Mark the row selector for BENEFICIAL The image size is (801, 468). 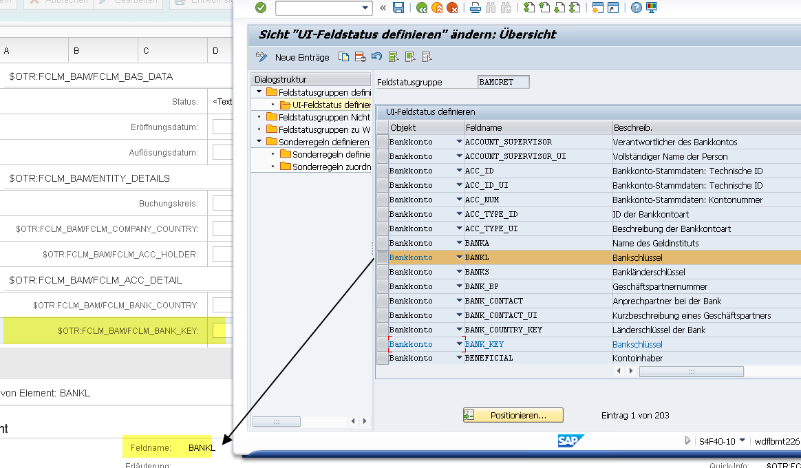coord(382,358)
